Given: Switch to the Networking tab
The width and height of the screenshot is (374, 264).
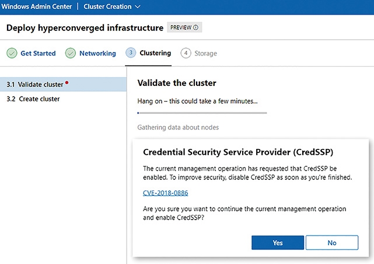Looking at the screenshot, I should pos(97,53).
